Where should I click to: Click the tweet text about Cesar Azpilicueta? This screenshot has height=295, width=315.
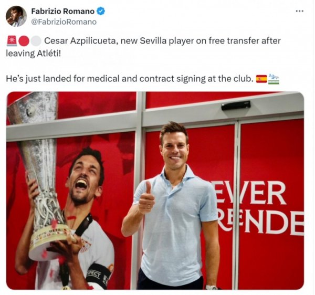coord(143,47)
